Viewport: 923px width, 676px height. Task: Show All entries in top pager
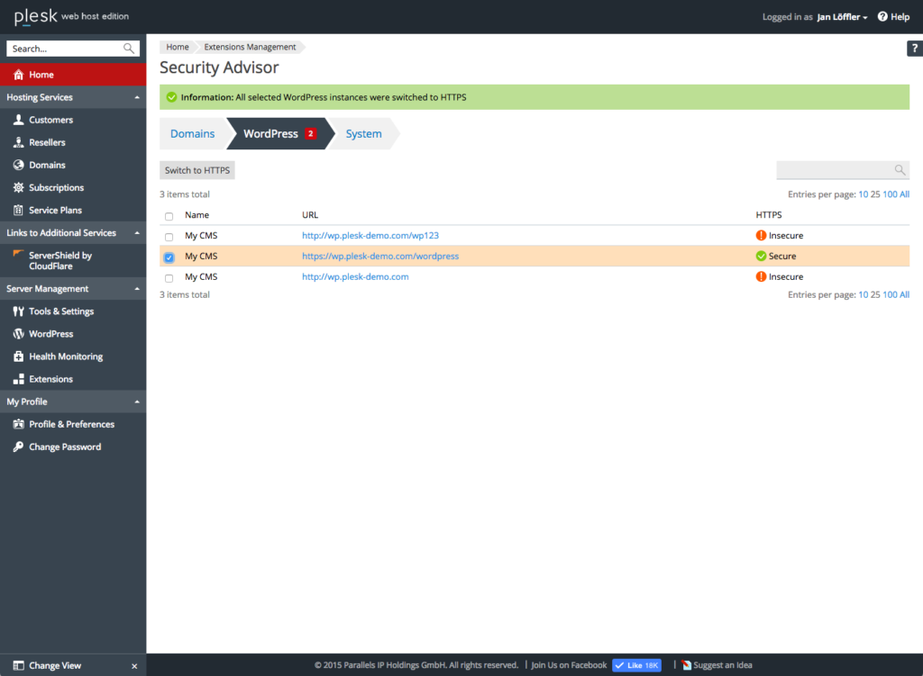(904, 194)
